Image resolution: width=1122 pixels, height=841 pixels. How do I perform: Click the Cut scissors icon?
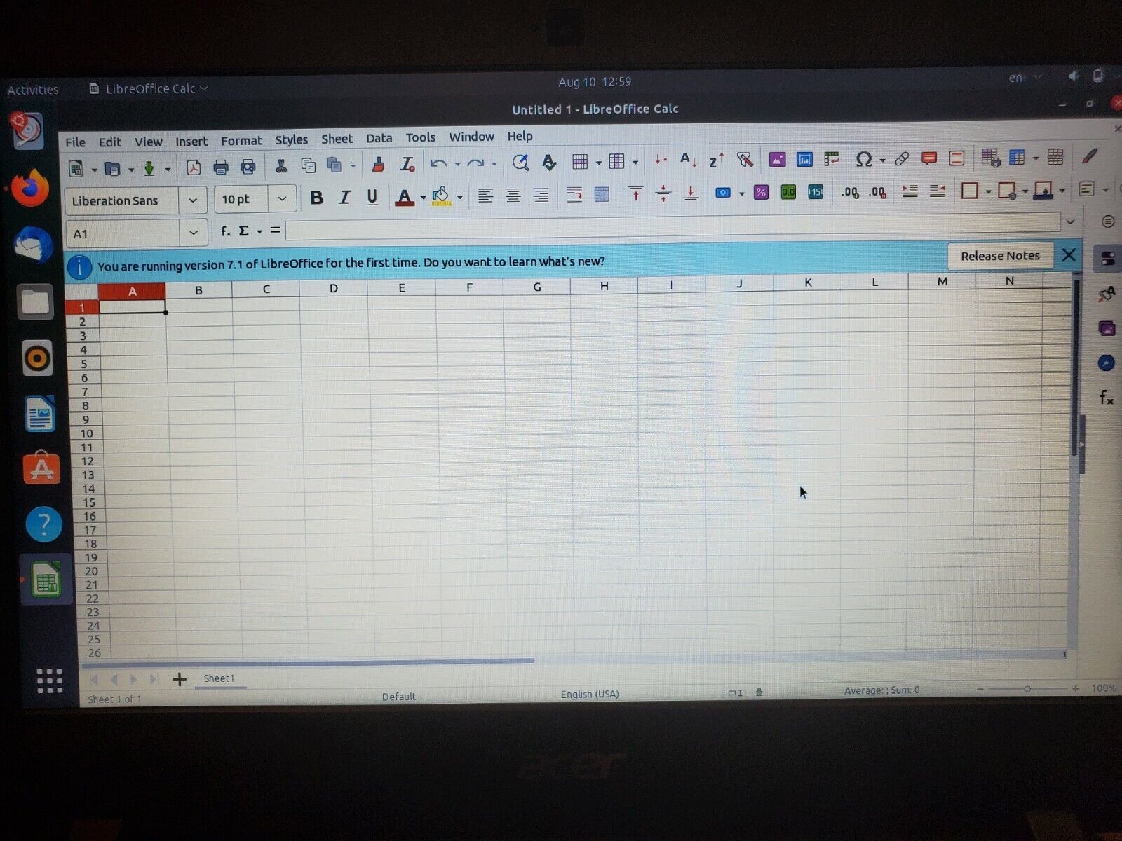coord(281,166)
